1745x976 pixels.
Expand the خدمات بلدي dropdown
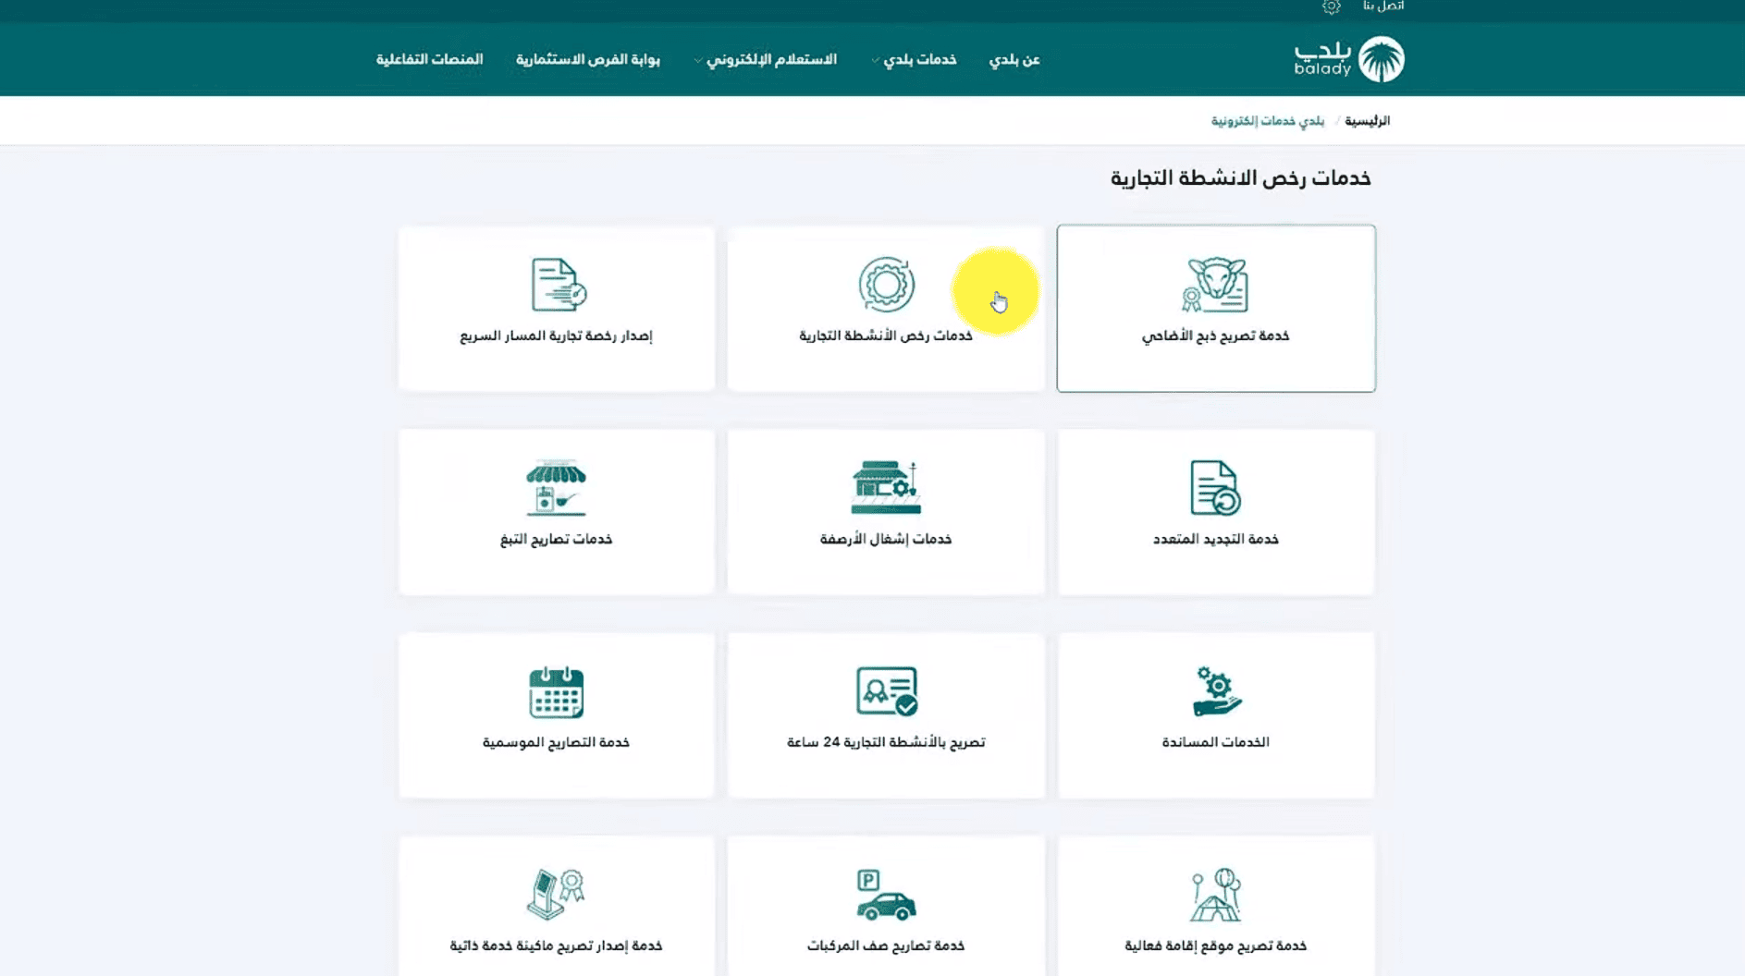pos(914,59)
